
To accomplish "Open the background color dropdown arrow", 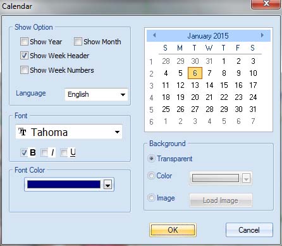I will [x=246, y=178].
